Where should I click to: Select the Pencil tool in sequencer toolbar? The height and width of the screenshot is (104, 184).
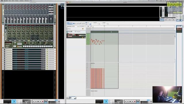[76, 24]
